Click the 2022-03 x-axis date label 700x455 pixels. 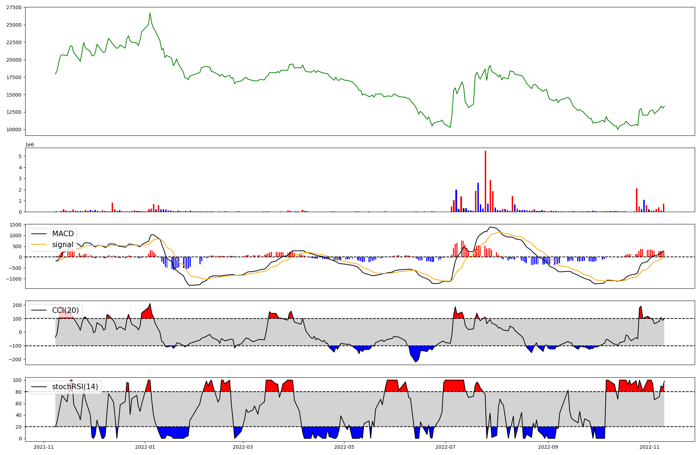click(x=243, y=447)
